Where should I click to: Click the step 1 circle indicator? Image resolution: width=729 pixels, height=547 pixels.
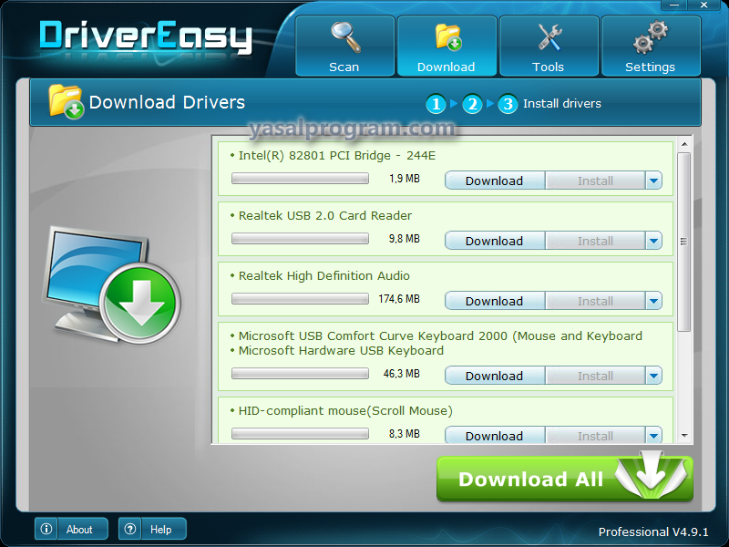point(436,104)
